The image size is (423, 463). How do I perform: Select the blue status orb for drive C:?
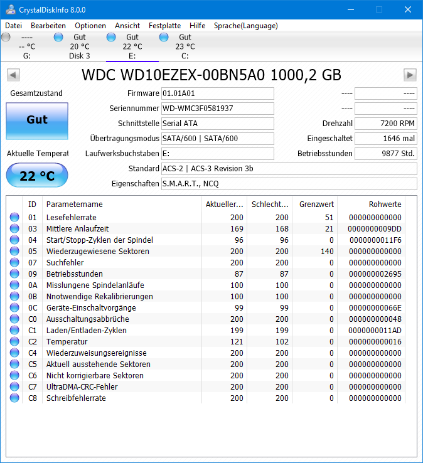click(x=164, y=37)
